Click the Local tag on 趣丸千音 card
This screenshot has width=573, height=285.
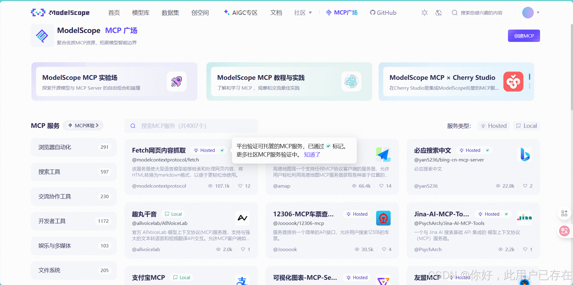click(173, 214)
